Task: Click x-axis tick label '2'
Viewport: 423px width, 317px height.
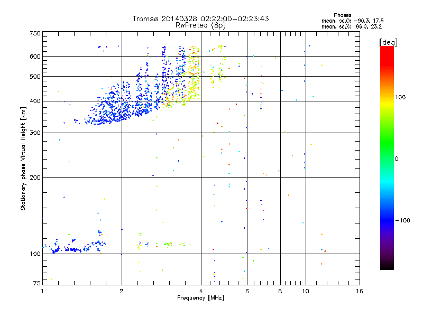Action: (122, 291)
